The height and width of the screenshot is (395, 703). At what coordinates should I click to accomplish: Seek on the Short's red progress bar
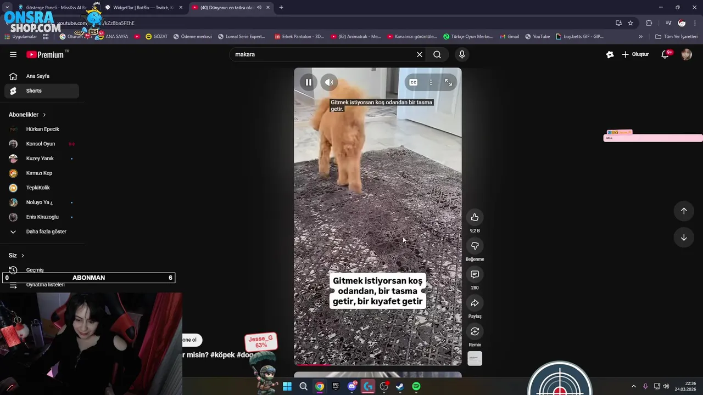378,364
